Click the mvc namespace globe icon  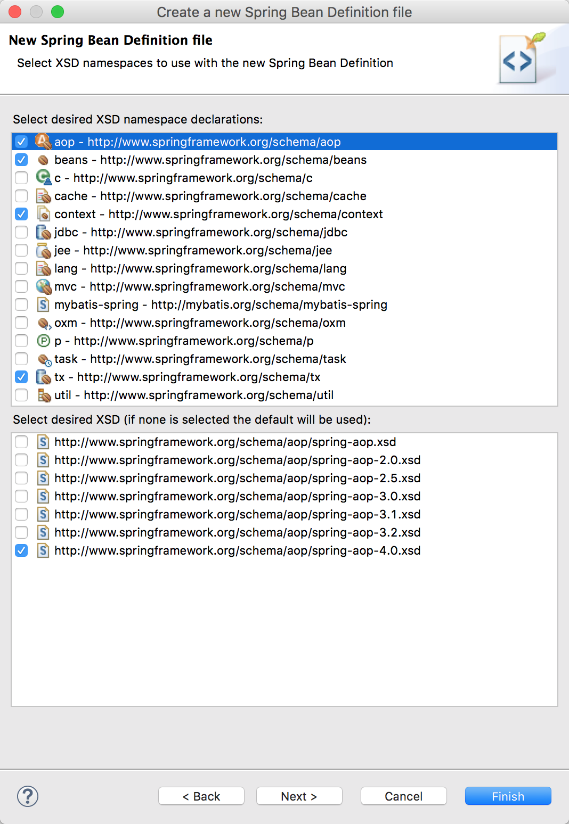43,286
